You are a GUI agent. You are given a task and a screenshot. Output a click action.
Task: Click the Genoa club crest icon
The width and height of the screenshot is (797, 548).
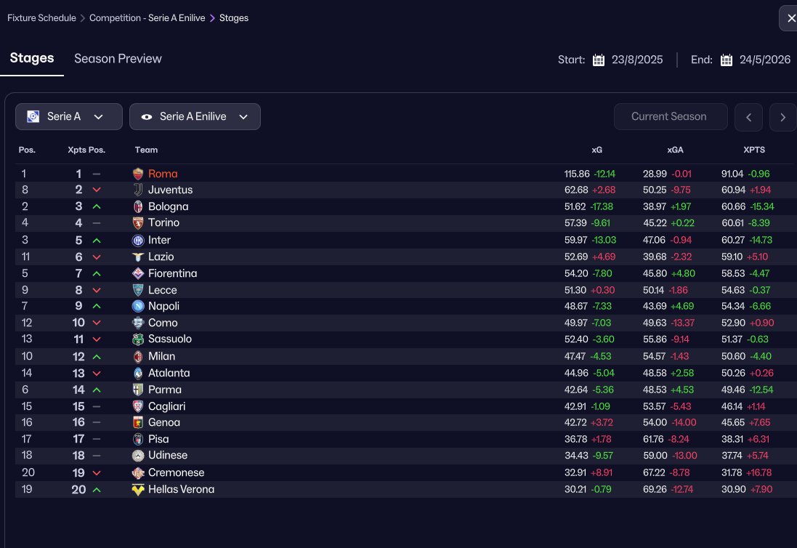pos(138,422)
